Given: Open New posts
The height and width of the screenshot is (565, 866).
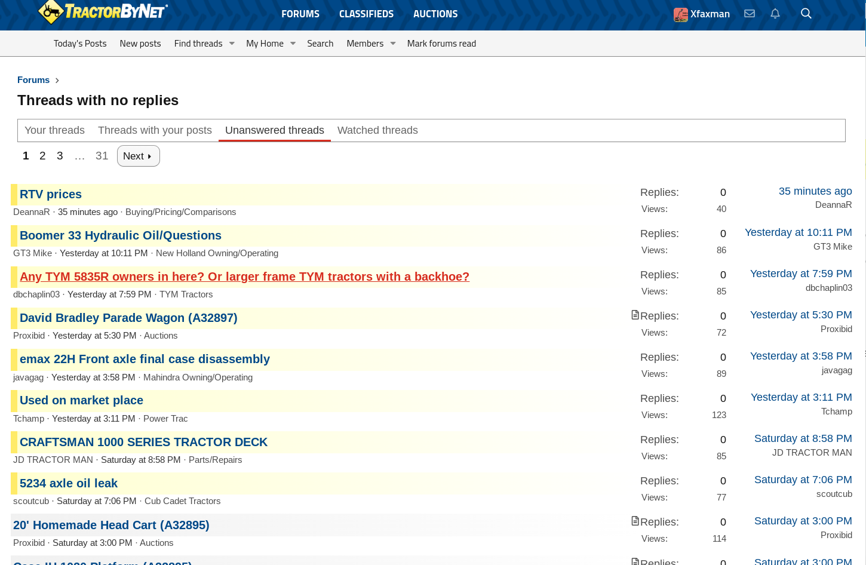Looking at the screenshot, I should coord(140,44).
